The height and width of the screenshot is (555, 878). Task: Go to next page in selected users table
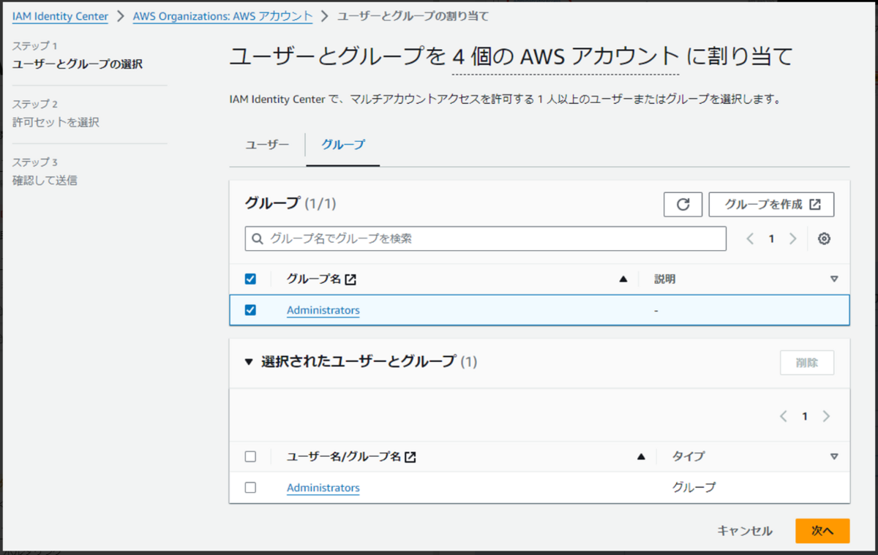tap(826, 416)
